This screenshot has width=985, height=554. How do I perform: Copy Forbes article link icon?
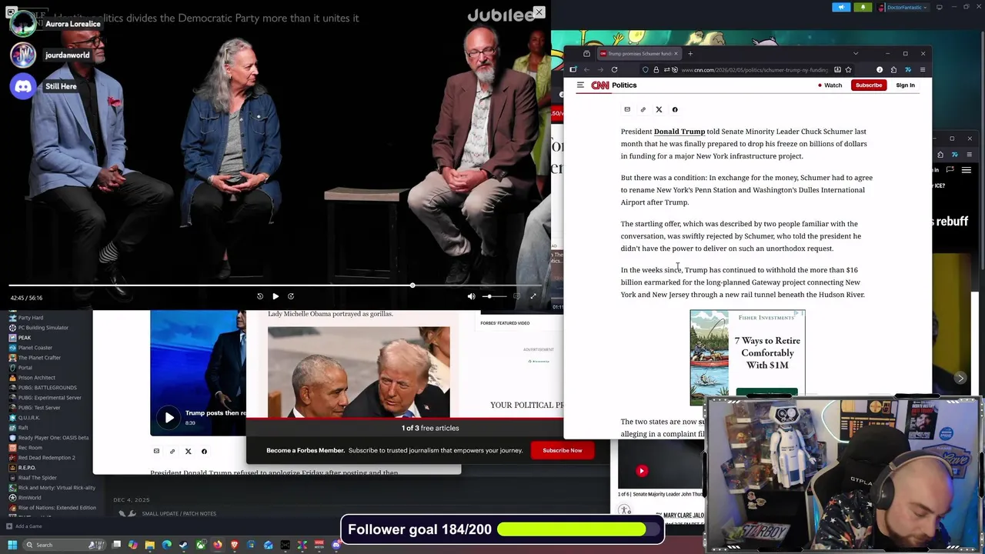172,452
